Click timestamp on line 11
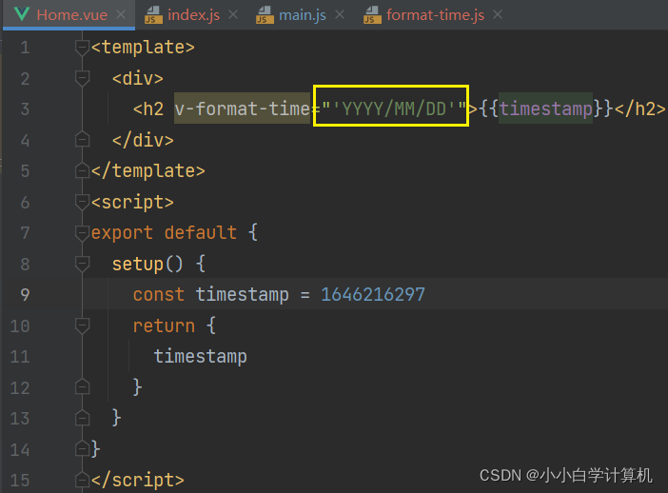 click(x=200, y=357)
